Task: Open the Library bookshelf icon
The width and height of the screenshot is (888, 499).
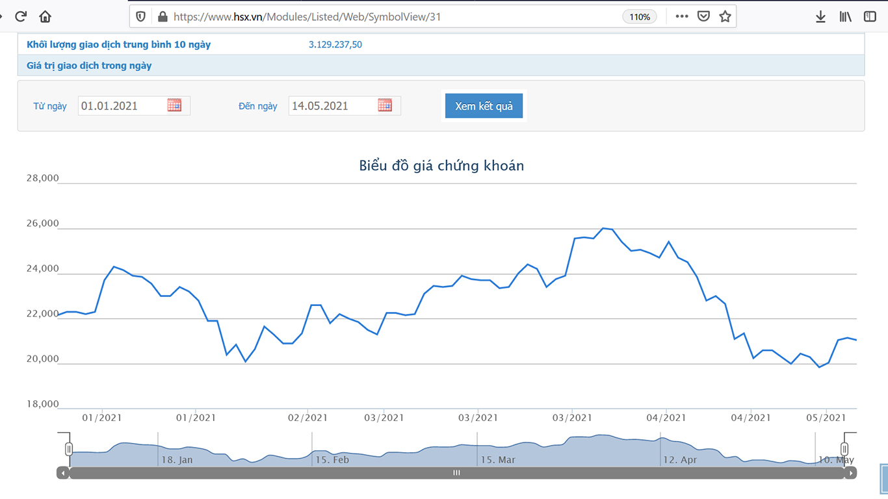Action: (845, 16)
